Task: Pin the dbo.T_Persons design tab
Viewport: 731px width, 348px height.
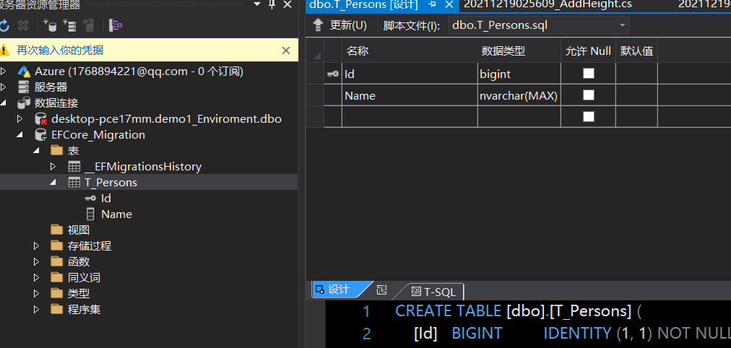Action: pyautogui.click(x=432, y=4)
